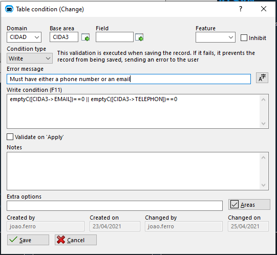
Task: Open the Condition type dropdown
Action: point(30,58)
